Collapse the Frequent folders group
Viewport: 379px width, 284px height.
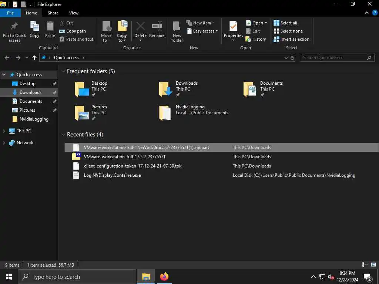pyautogui.click(x=63, y=71)
